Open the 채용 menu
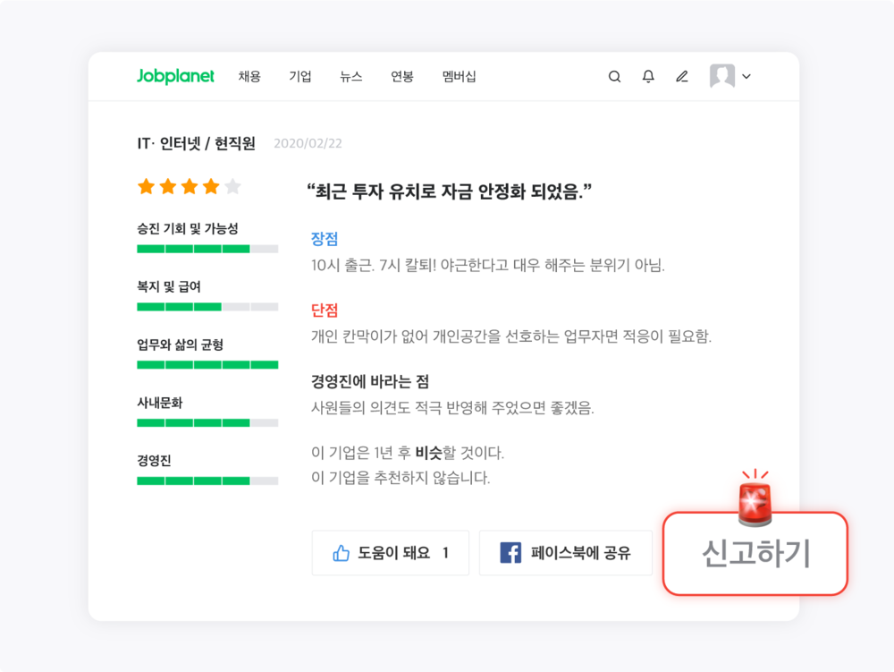The image size is (894, 672). (249, 77)
